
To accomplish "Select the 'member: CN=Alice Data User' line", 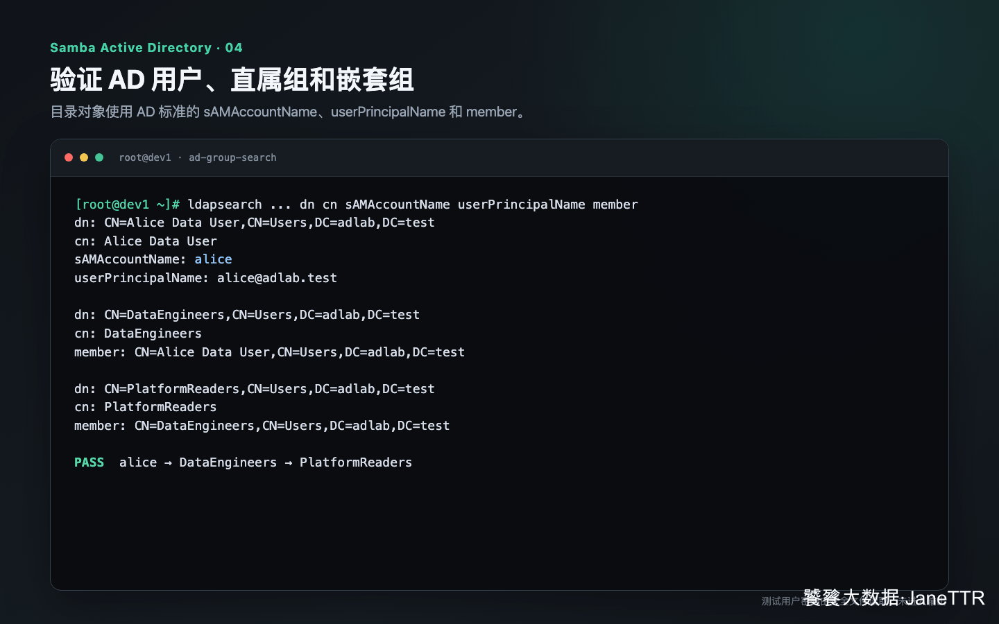I will [269, 352].
